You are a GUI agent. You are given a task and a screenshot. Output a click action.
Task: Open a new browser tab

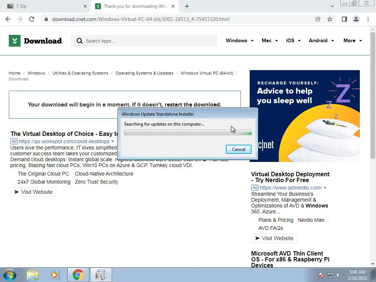coord(187,7)
